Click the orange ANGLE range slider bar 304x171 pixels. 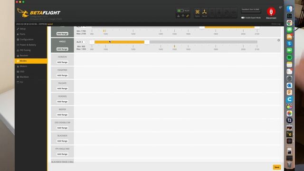[x=119, y=42]
